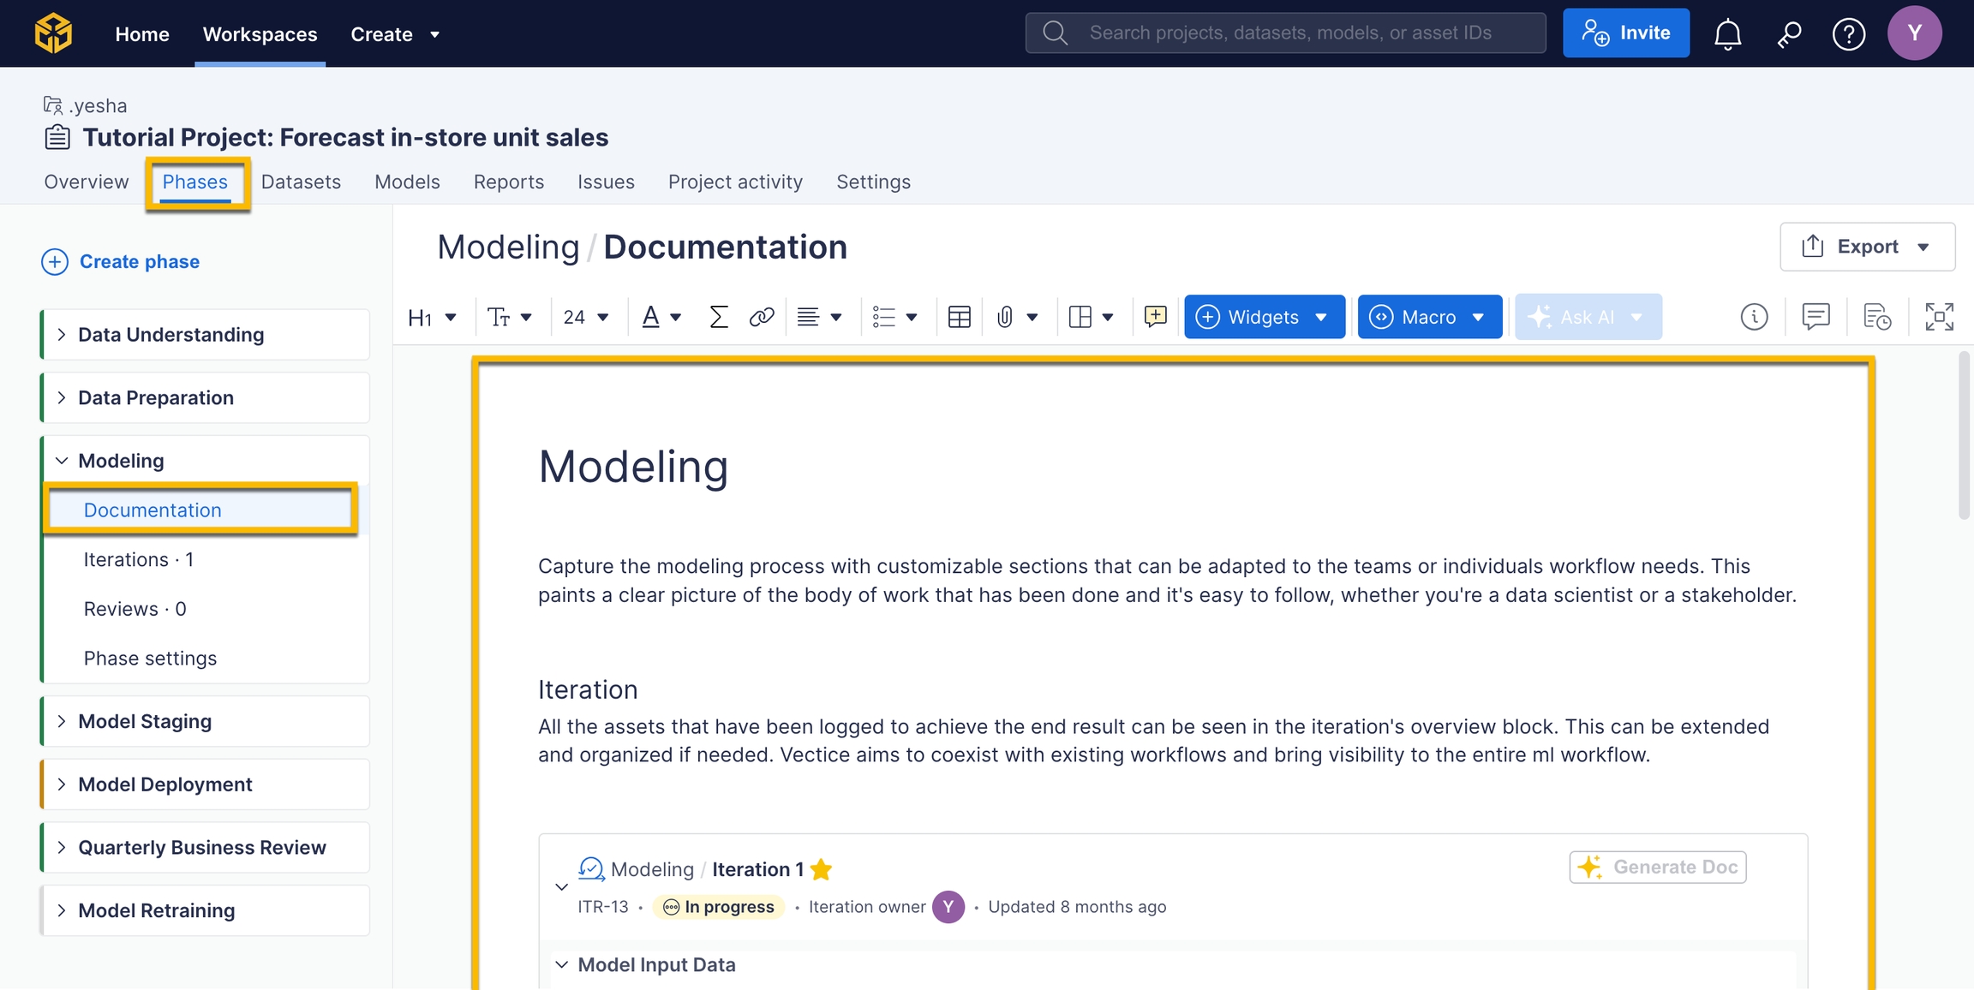Open the Project activity tab
The width and height of the screenshot is (1974, 990).
(735, 182)
